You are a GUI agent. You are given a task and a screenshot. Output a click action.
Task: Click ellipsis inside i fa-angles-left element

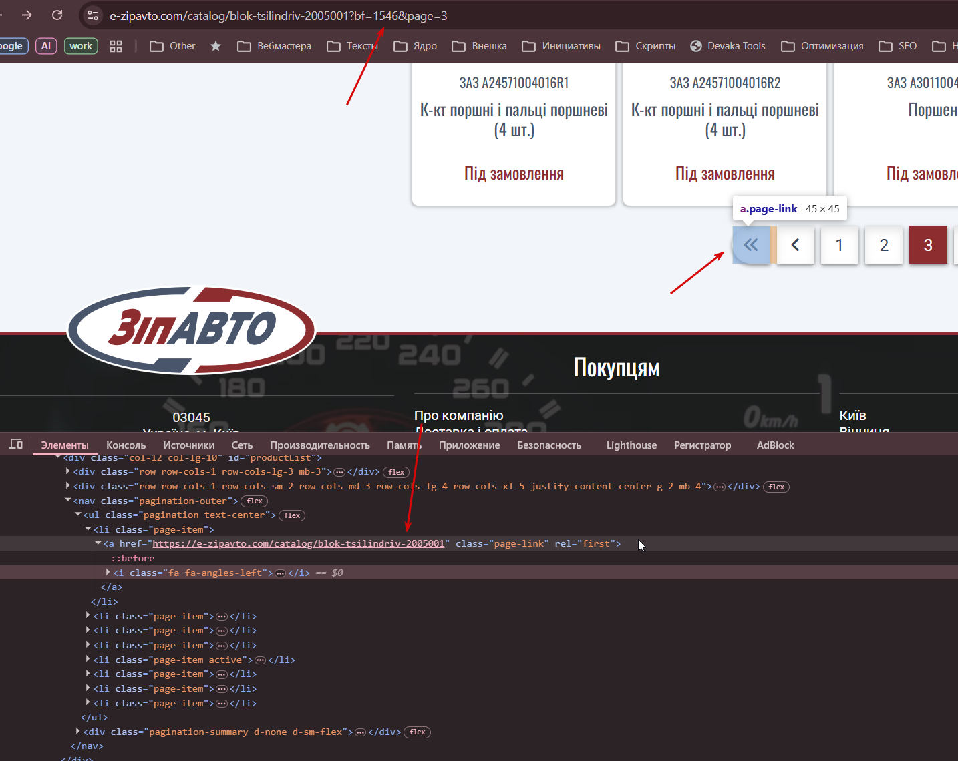(x=281, y=573)
